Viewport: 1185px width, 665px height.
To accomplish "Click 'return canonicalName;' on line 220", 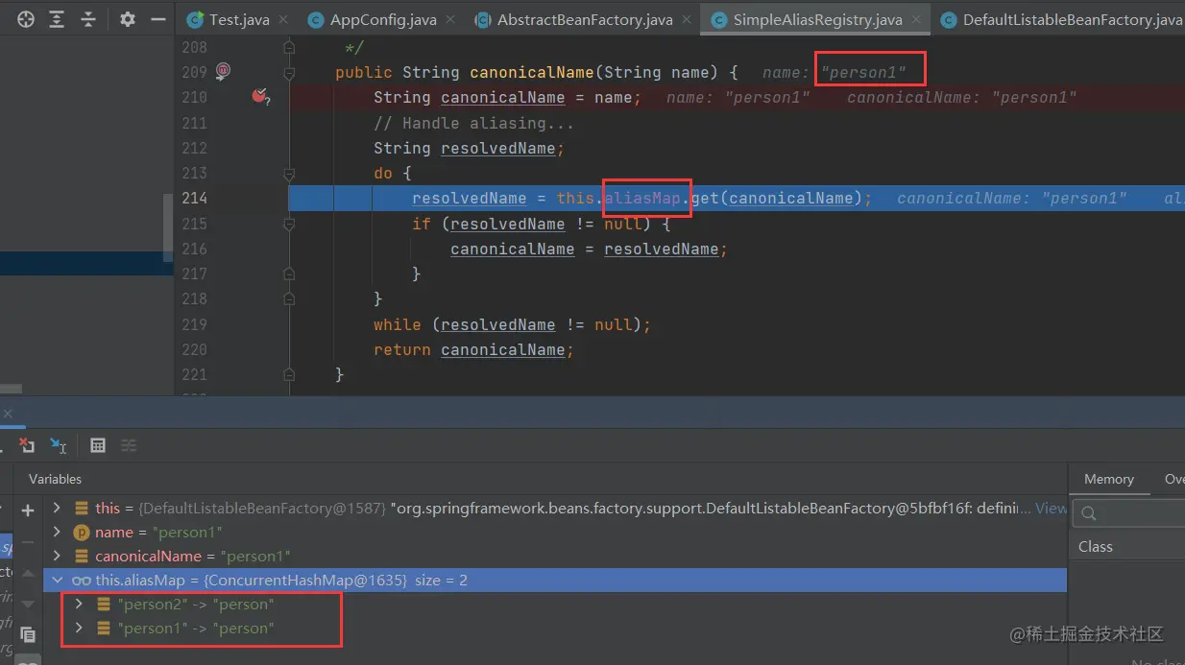I will [473, 349].
